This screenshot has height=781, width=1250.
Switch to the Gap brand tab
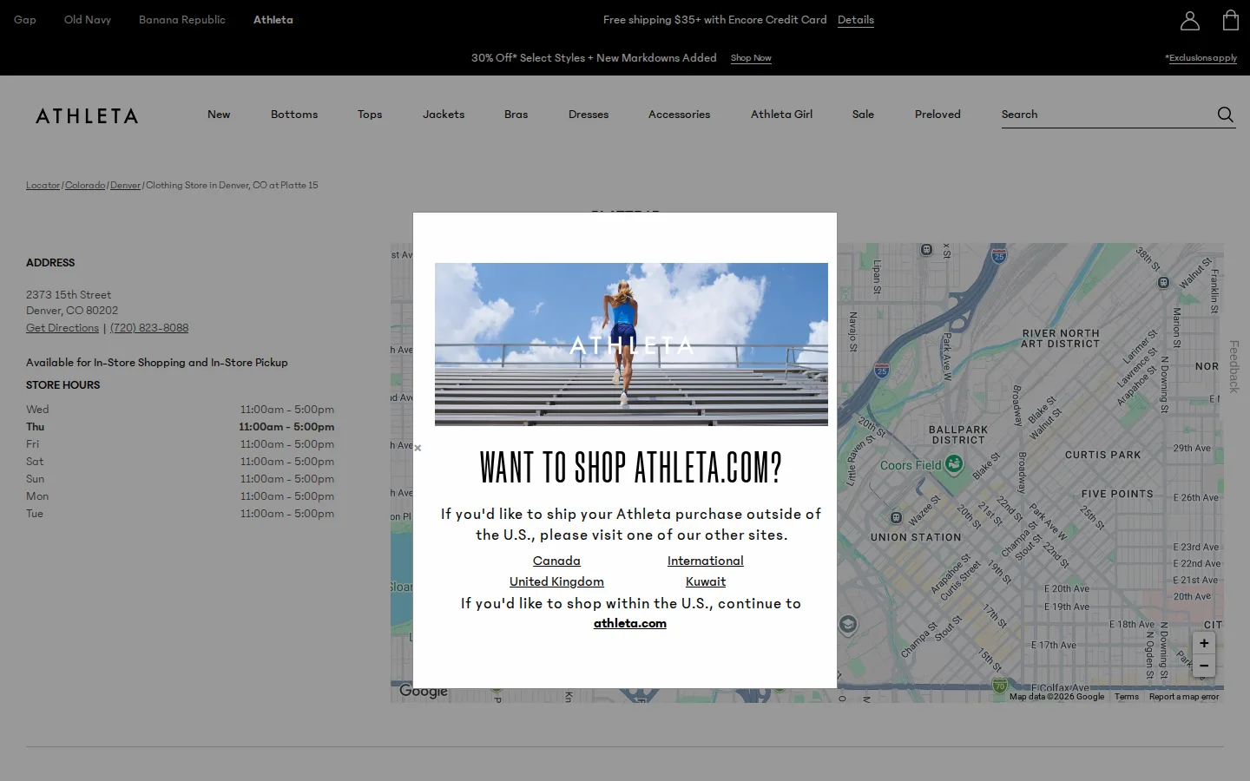pos(25,20)
